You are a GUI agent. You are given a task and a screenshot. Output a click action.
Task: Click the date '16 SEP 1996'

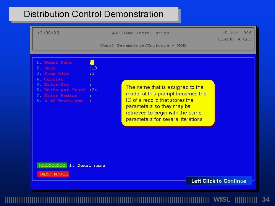coord(236,33)
